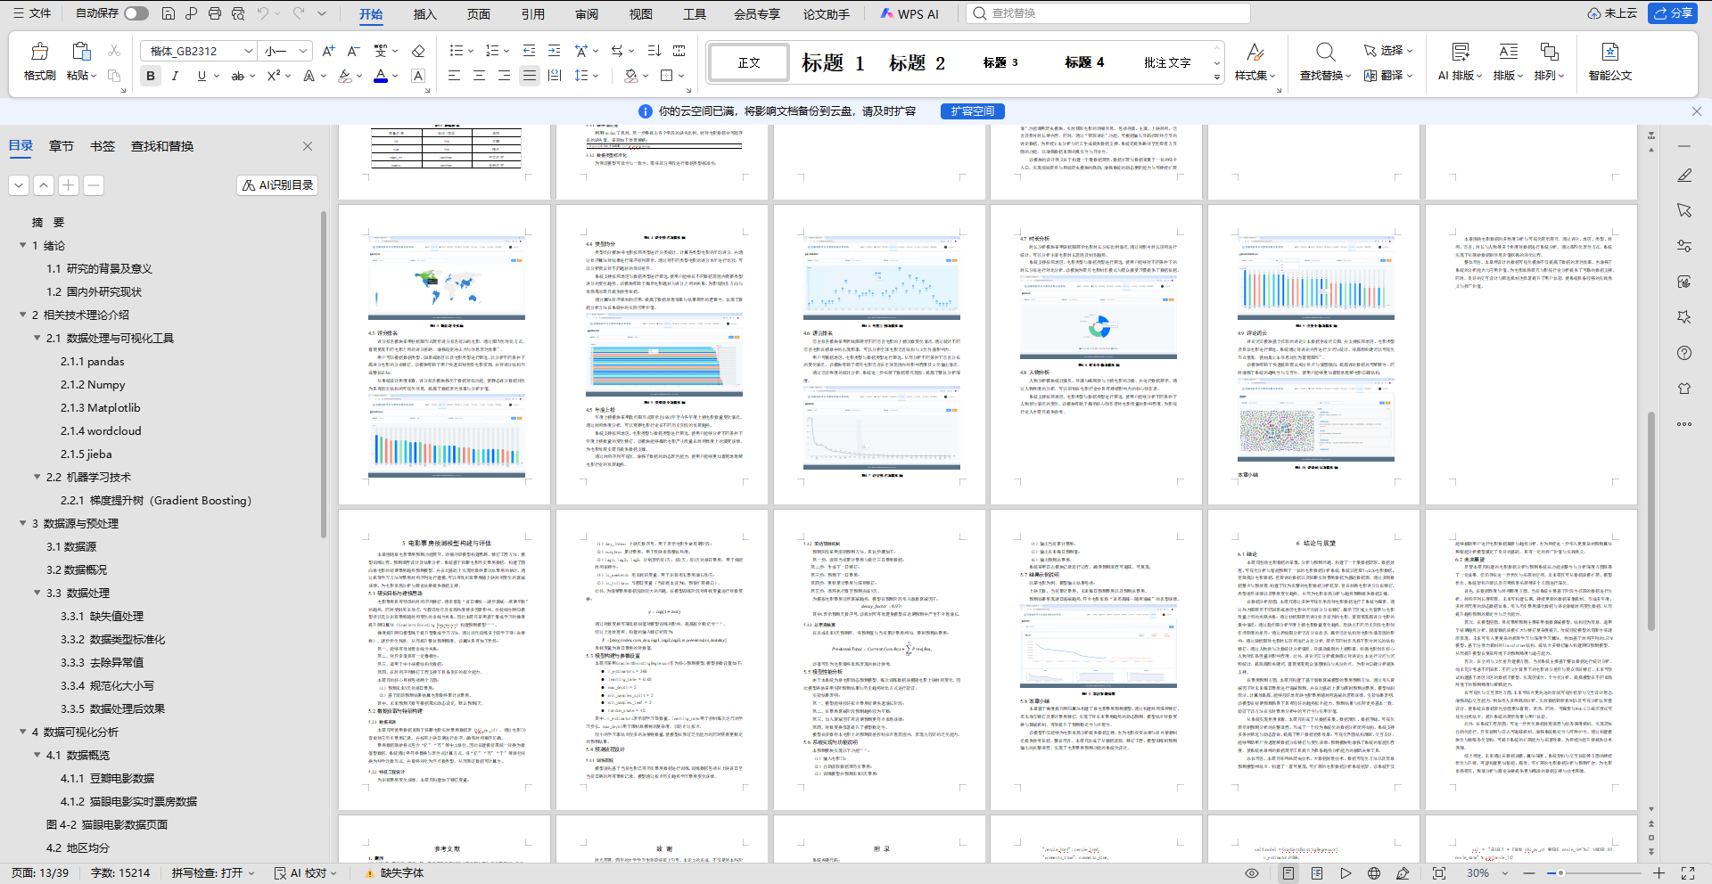Open the help question-mark icon in right sidebar
This screenshot has height=884, width=1712.
pos(1684,353)
